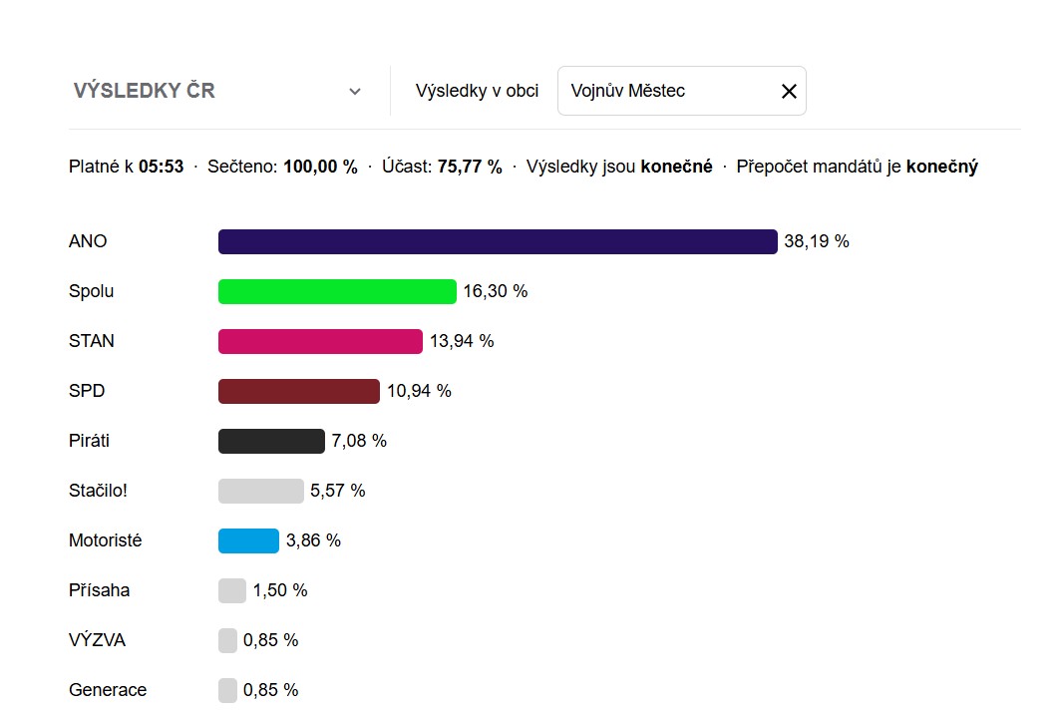
Task: Click the blue Motoristé result bar
Action: pos(248,540)
